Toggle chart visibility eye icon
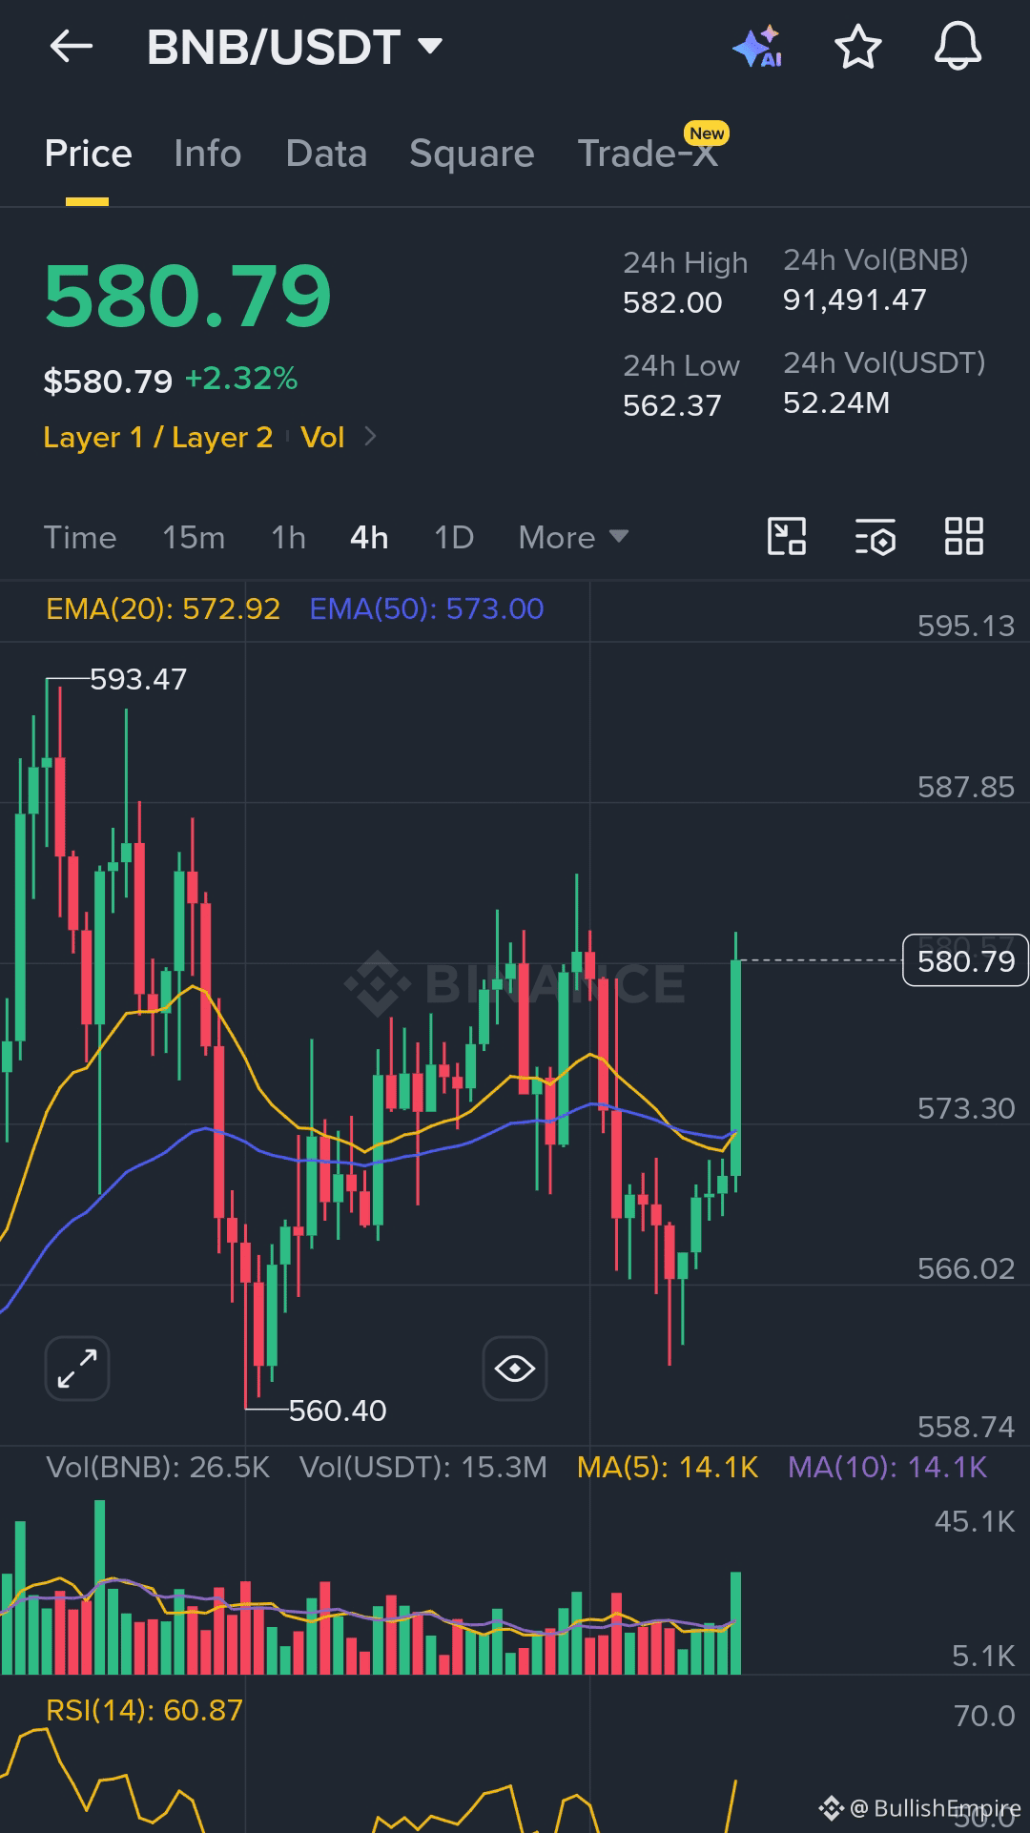 515,1369
